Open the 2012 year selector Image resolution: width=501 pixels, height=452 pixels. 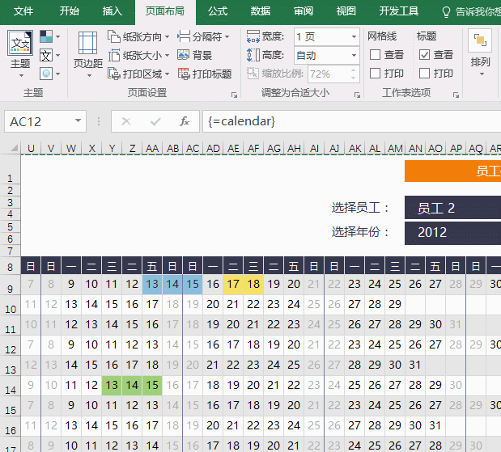click(x=452, y=233)
